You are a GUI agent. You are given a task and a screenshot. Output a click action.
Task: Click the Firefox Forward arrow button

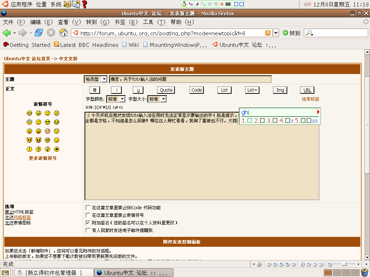[23, 33]
